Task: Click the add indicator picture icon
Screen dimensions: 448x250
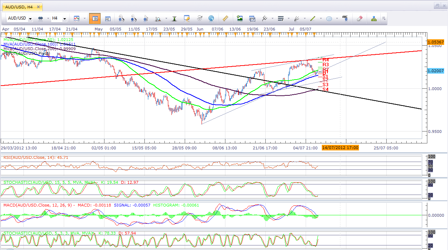Action: 240,18
